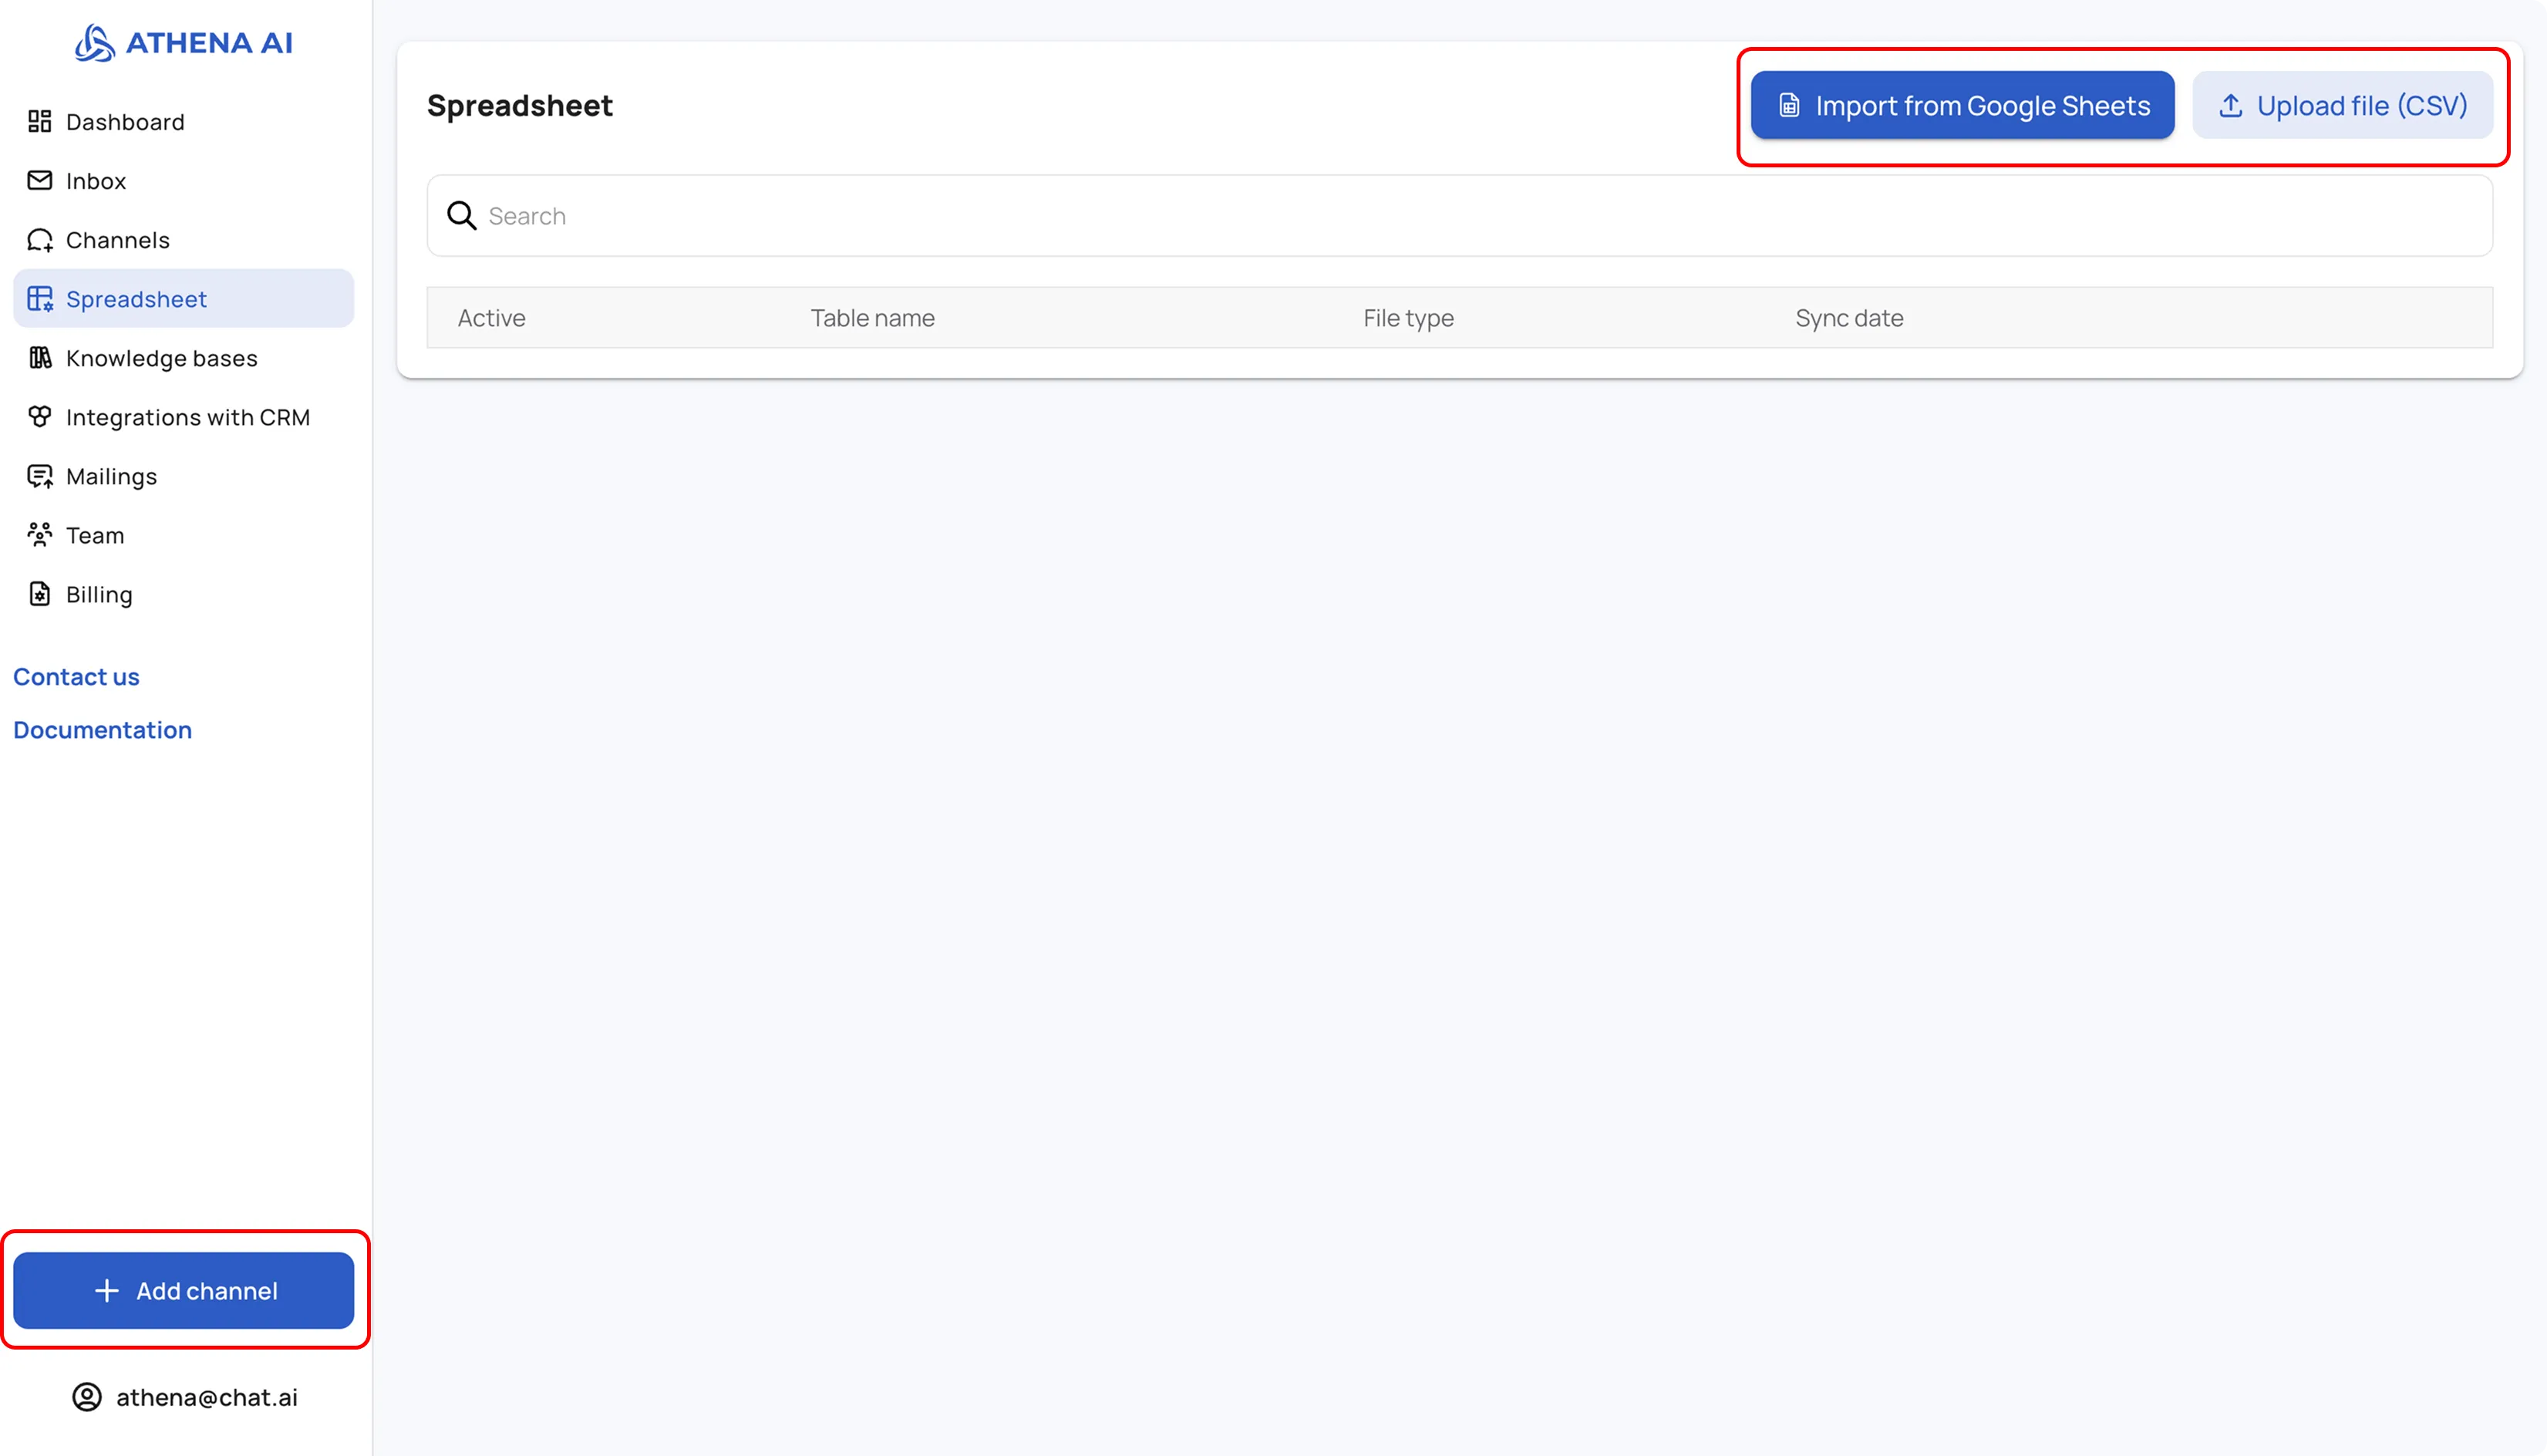Click the magnifier icon in the search bar
Screen dimensions: 2547x1456
coord(461,216)
